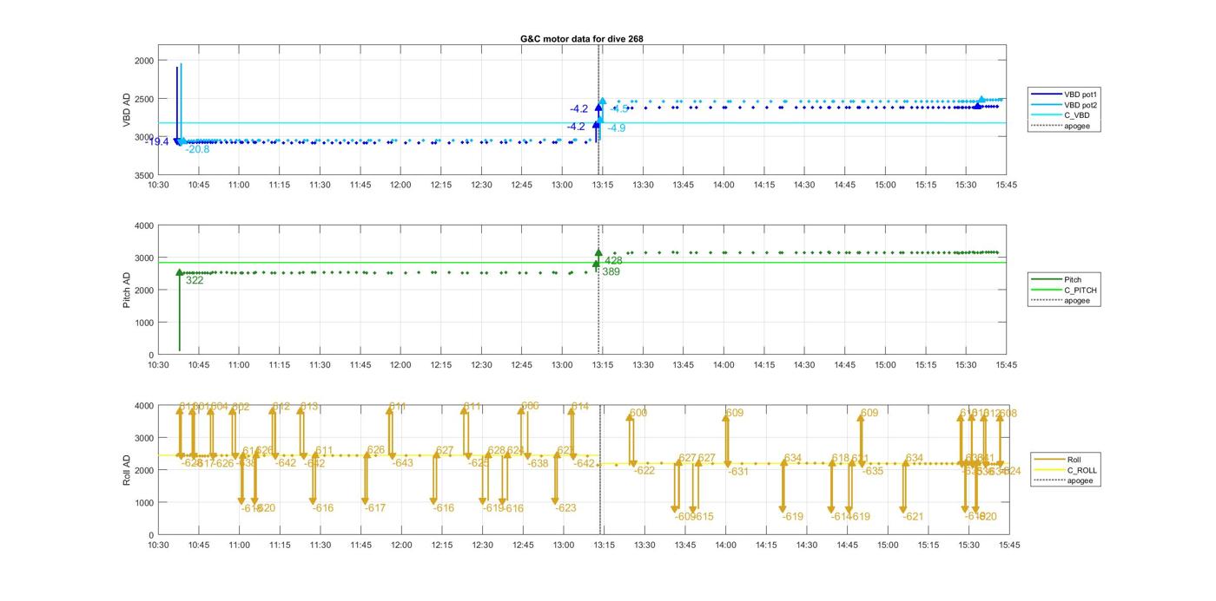This screenshot has height=601, width=1216.
Task: Click the "322" pitch data label
Action: 195,280
